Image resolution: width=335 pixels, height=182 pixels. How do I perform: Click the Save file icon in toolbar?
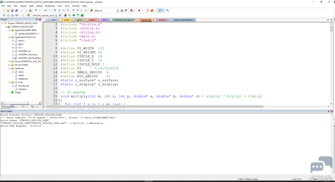click(12, 11)
